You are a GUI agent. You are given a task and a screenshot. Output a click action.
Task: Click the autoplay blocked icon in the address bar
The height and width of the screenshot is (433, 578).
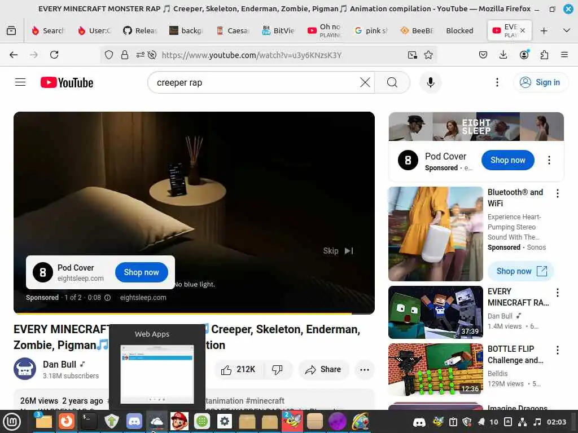pyautogui.click(x=152, y=55)
